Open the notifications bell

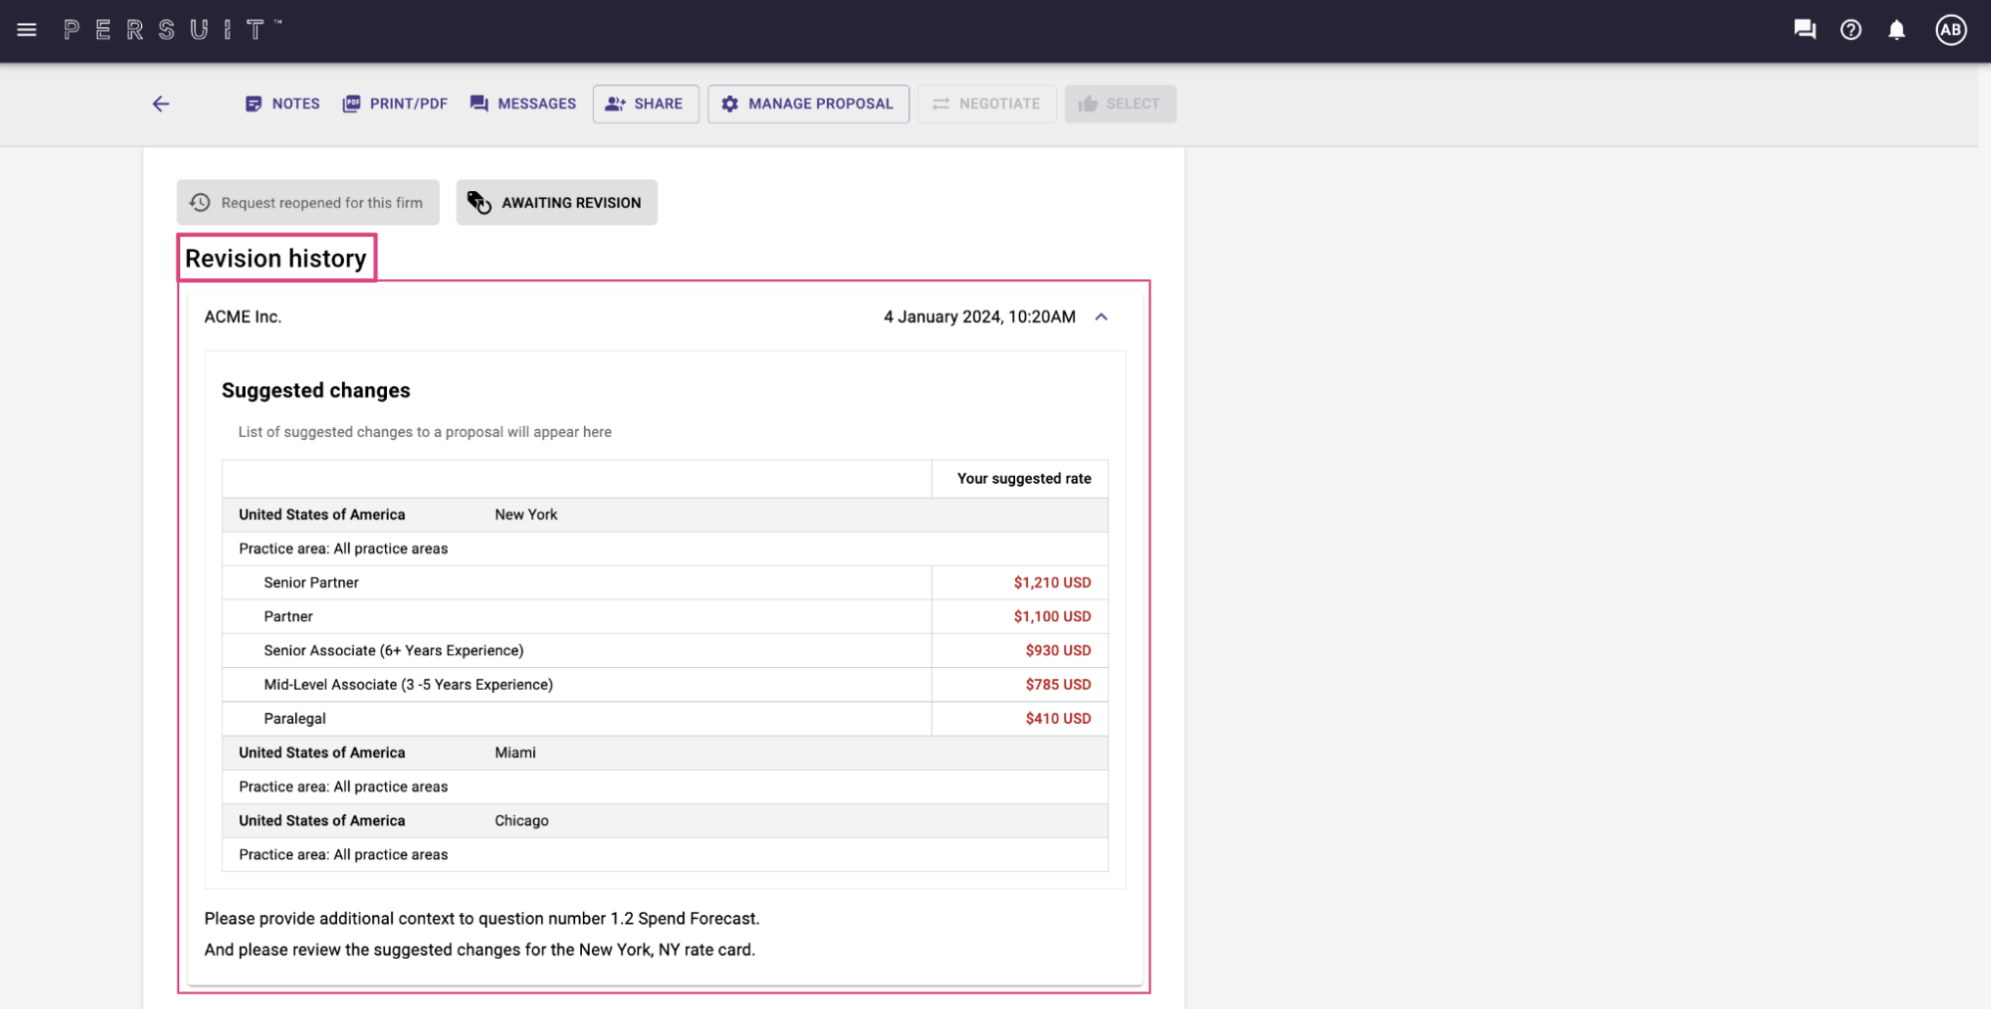click(x=1897, y=30)
